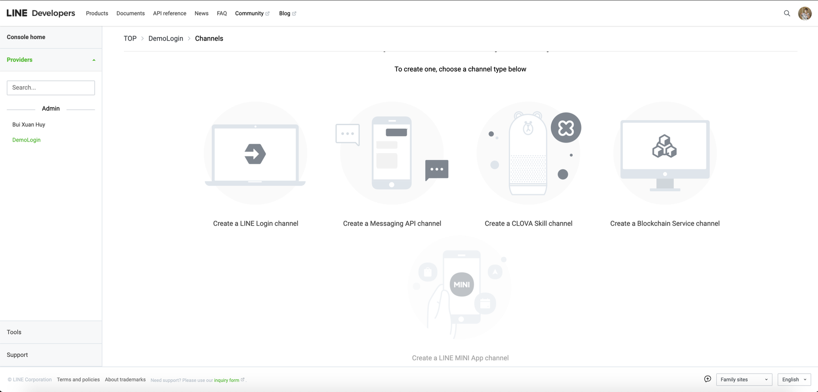The height and width of the screenshot is (392, 818).
Task: Focus the providers Search field
Action: click(x=51, y=88)
